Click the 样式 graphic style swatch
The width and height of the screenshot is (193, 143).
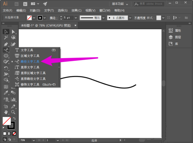(x=159, y=18)
